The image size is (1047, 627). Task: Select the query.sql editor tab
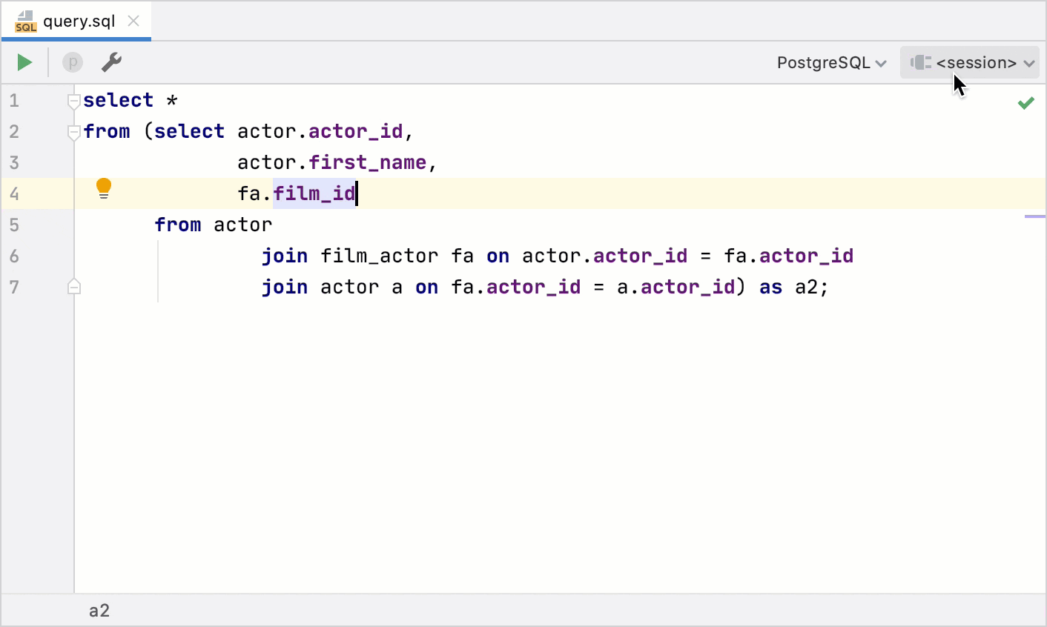[79, 21]
